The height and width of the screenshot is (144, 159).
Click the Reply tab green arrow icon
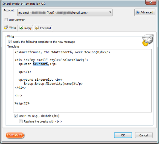21,28
